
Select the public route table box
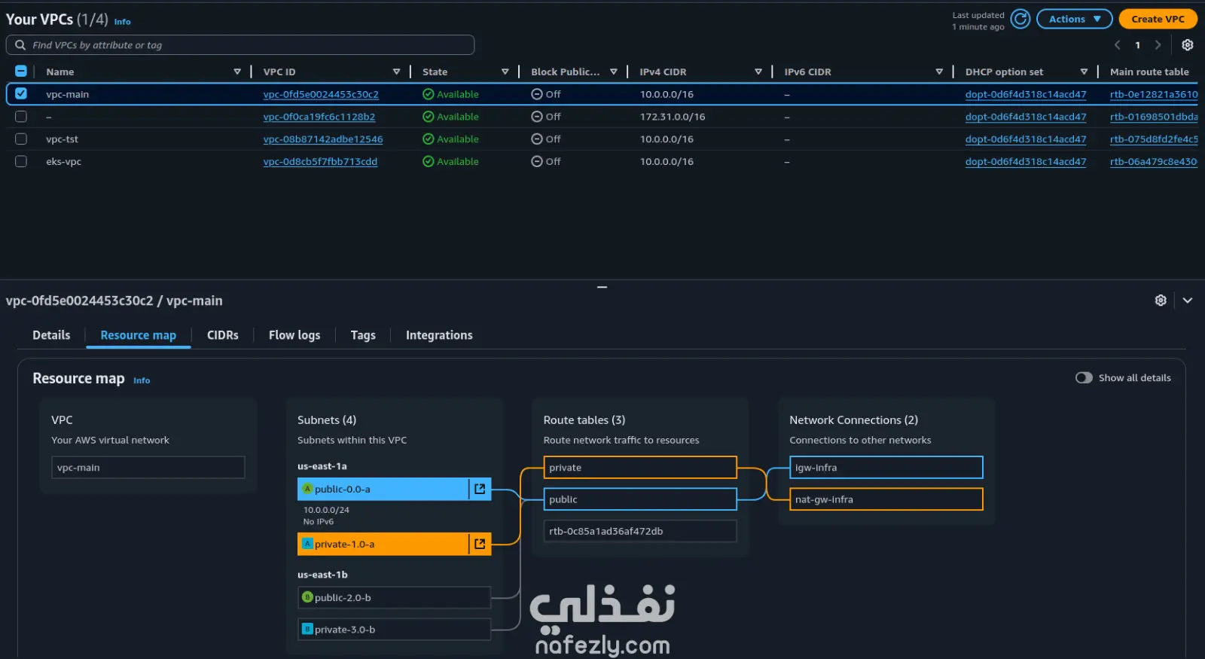[640, 499]
